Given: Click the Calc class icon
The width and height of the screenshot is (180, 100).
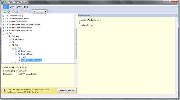Looking at the screenshot, I should pyautogui.click(x=16, y=48).
